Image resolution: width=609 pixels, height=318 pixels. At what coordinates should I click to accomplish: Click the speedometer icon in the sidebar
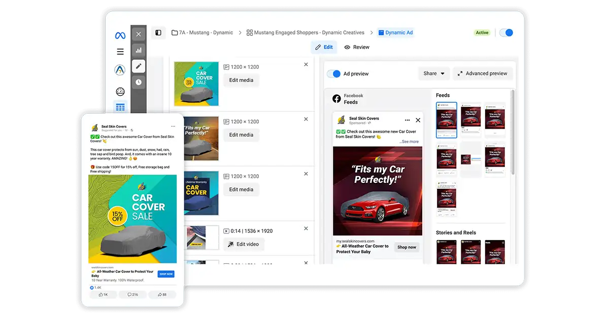pyautogui.click(x=120, y=91)
